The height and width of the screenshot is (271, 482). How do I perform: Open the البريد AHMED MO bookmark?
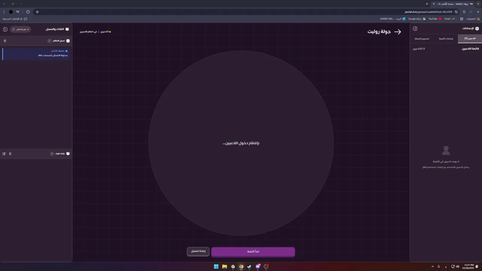point(393,19)
